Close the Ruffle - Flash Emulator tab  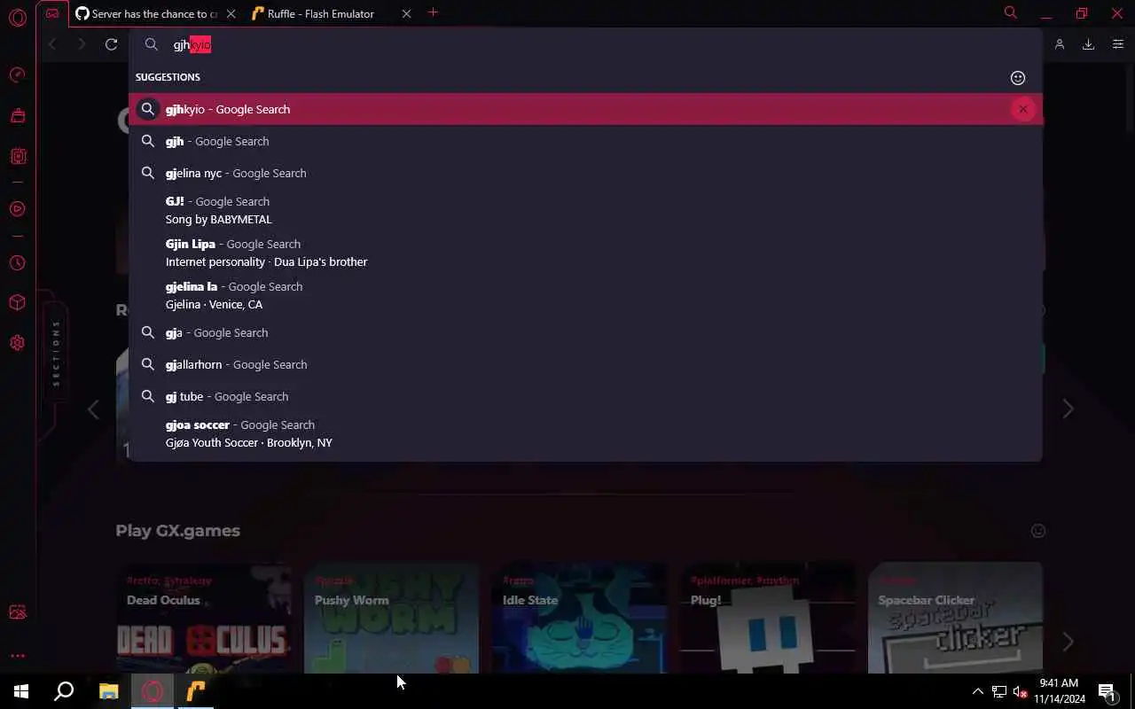406,13
